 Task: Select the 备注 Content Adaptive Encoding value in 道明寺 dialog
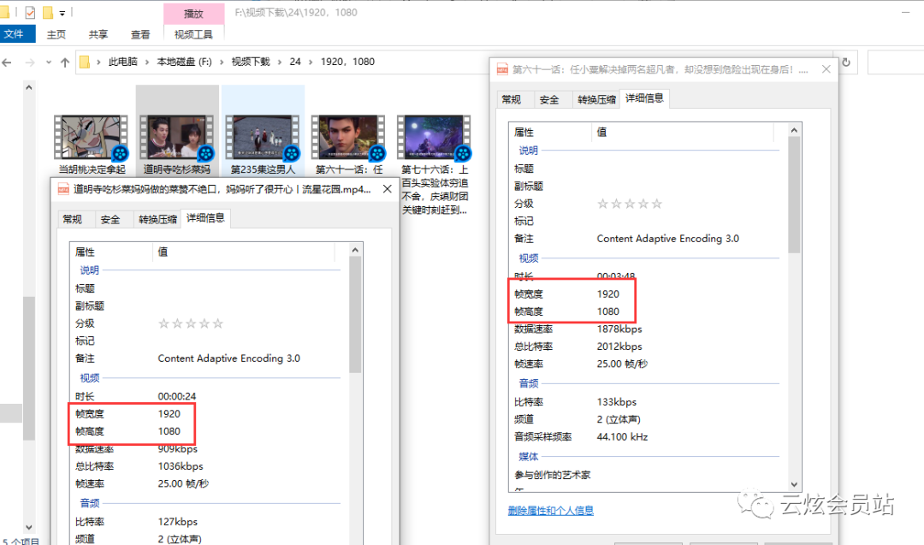click(228, 358)
